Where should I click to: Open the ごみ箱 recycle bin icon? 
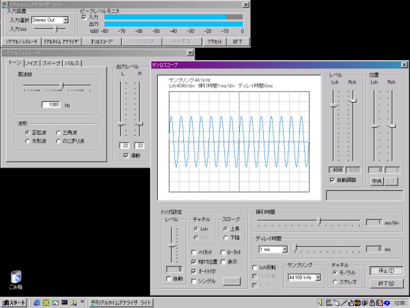click(16, 280)
